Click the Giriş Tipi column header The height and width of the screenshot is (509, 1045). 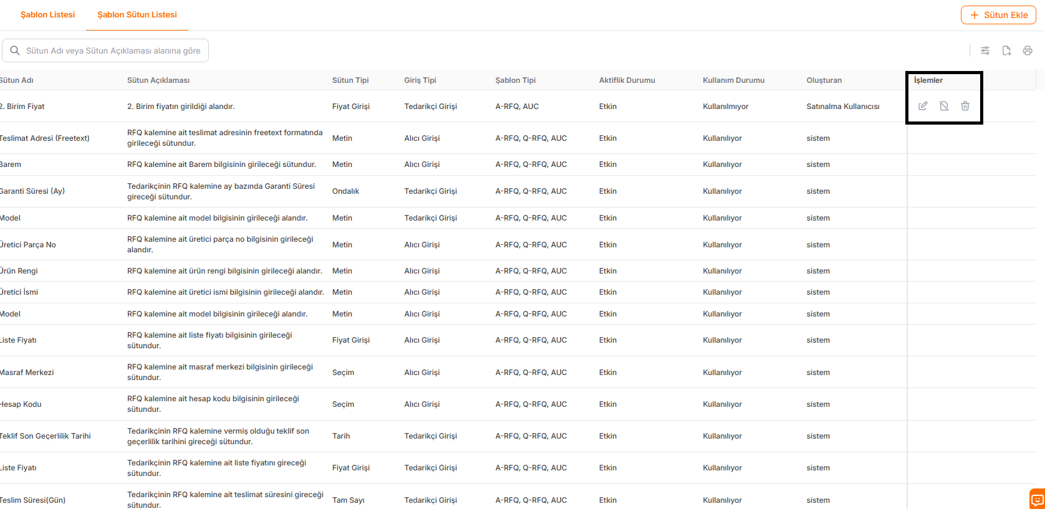pos(420,80)
